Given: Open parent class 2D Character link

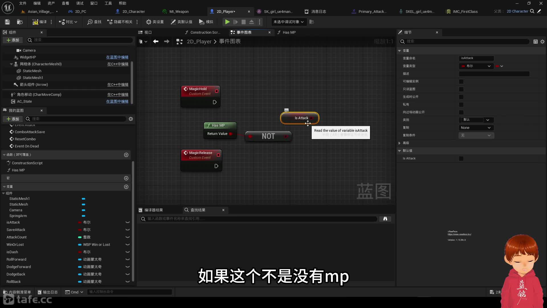Looking at the screenshot, I should coord(517,11).
